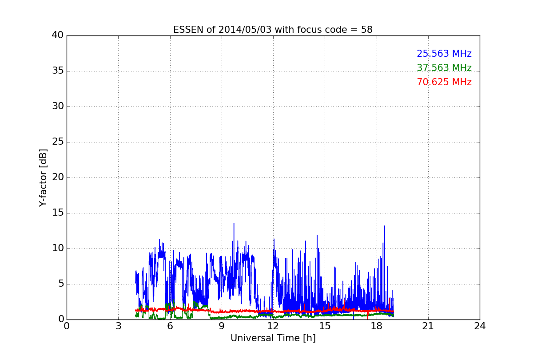
Task: Click the y-axis tick label '10'
Action: [58, 248]
